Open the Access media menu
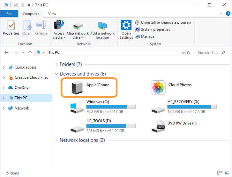The image size is (232, 177). pyautogui.click(x=59, y=29)
